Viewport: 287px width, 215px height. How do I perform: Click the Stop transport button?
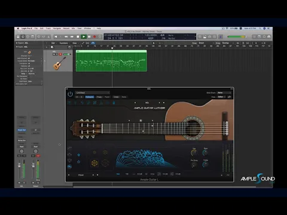78,36
